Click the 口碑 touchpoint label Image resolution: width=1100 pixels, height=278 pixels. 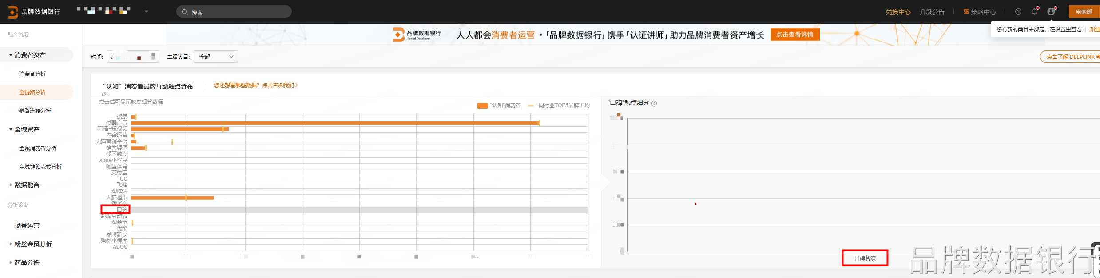(122, 209)
